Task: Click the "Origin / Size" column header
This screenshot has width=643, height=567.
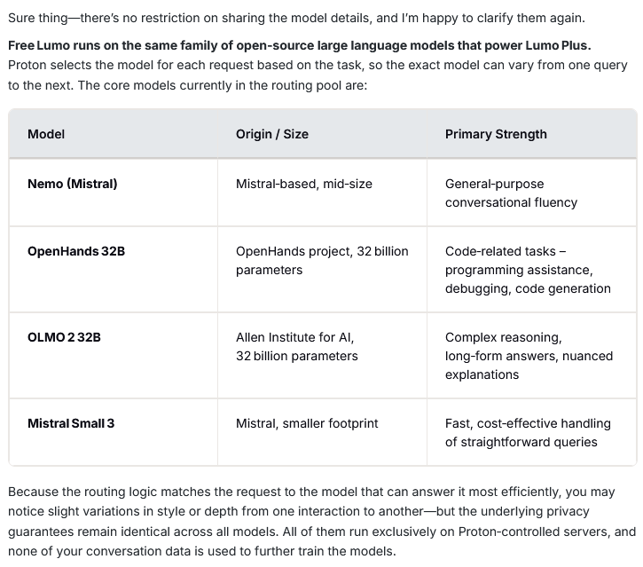Action: coord(272,134)
